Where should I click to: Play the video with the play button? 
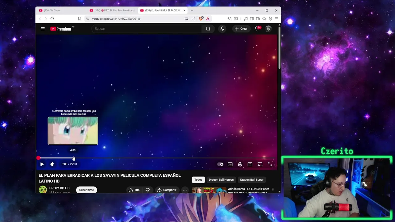tap(42, 164)
